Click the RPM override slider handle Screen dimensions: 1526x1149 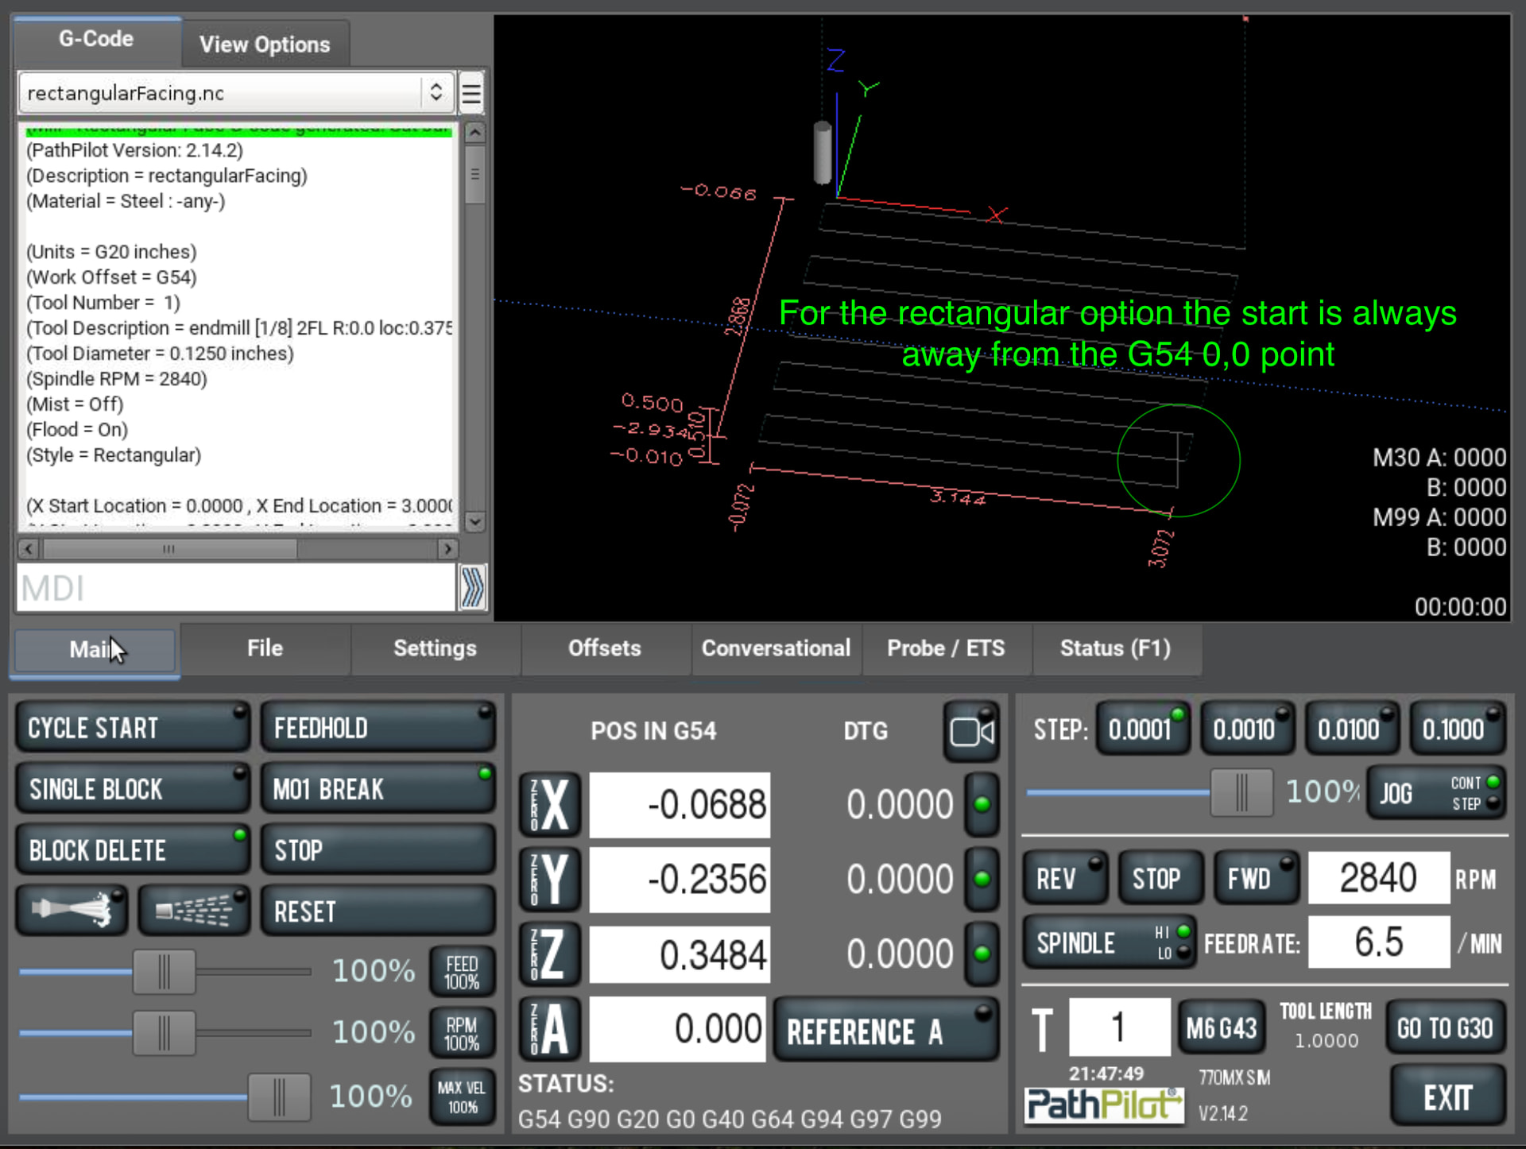pos(164,1033)
